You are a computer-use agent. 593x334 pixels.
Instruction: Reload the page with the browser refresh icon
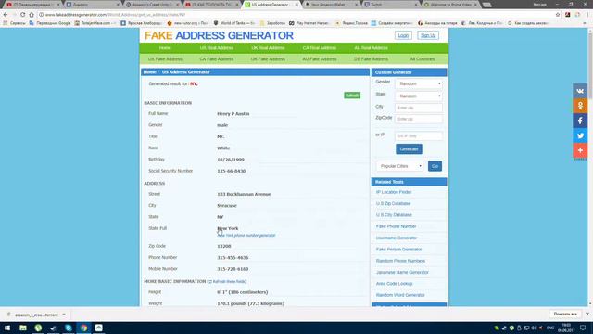pyautogui.click(x=22, y=15)
